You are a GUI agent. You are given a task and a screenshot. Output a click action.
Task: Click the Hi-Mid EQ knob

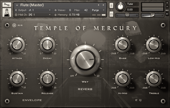click(x=123, y=79)
